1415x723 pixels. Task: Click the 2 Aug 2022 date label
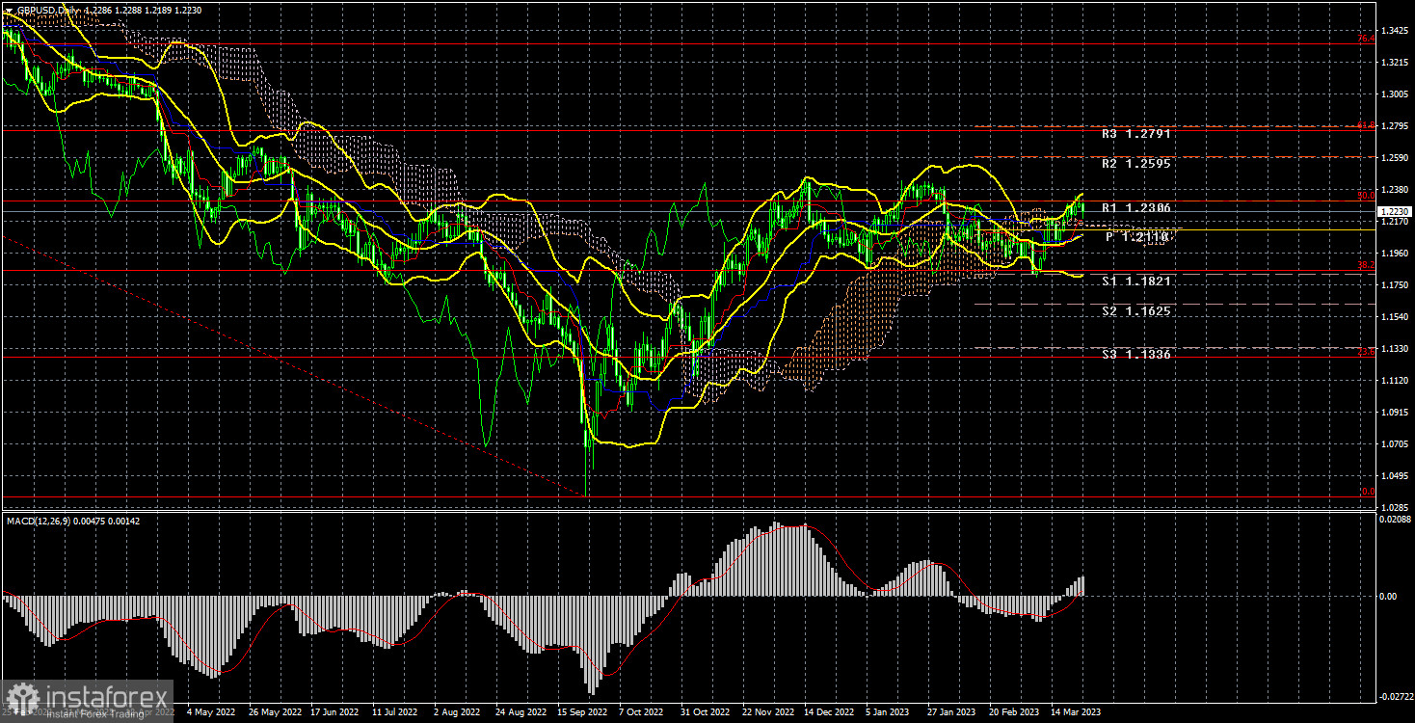(x=458, y=712)
